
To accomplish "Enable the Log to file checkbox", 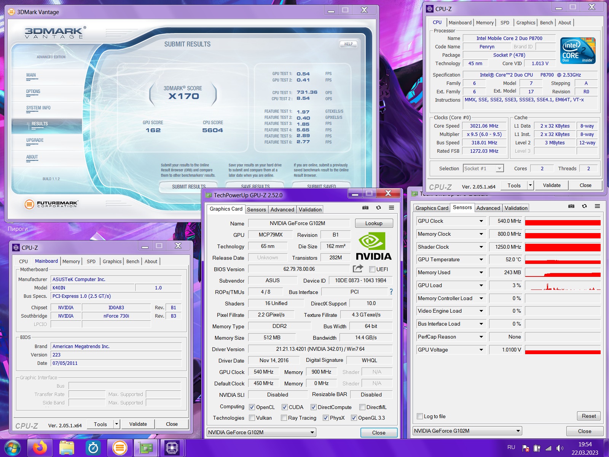I will [420, 416].
